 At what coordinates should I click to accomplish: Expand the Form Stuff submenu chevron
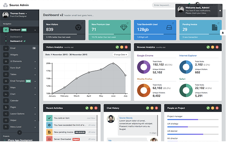coord(35,68)
